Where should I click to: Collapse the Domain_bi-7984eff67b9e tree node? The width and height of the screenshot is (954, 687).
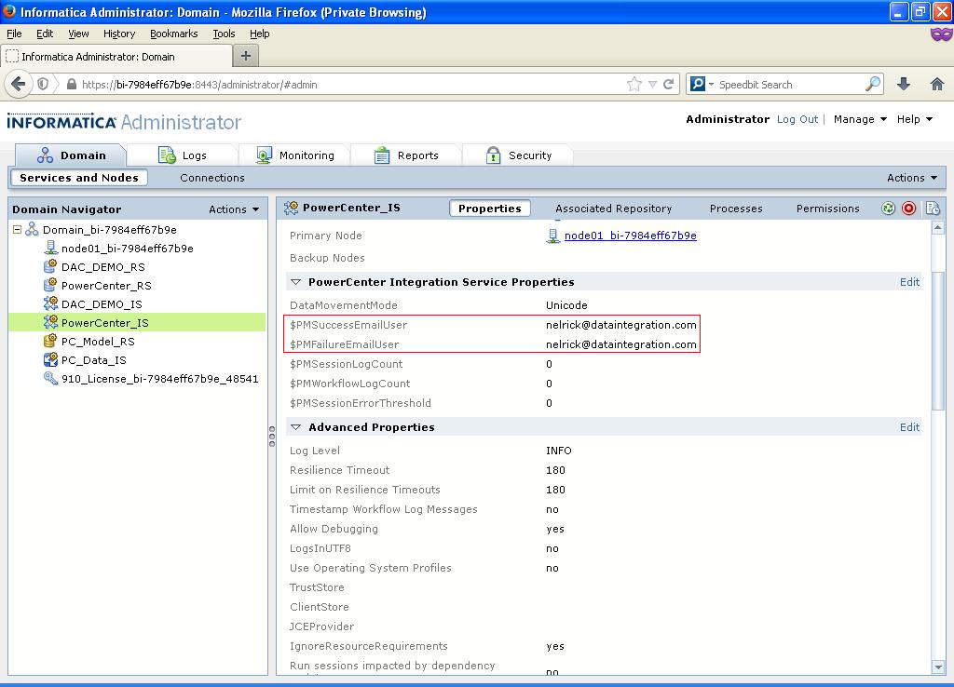click(x=17, y=229)
